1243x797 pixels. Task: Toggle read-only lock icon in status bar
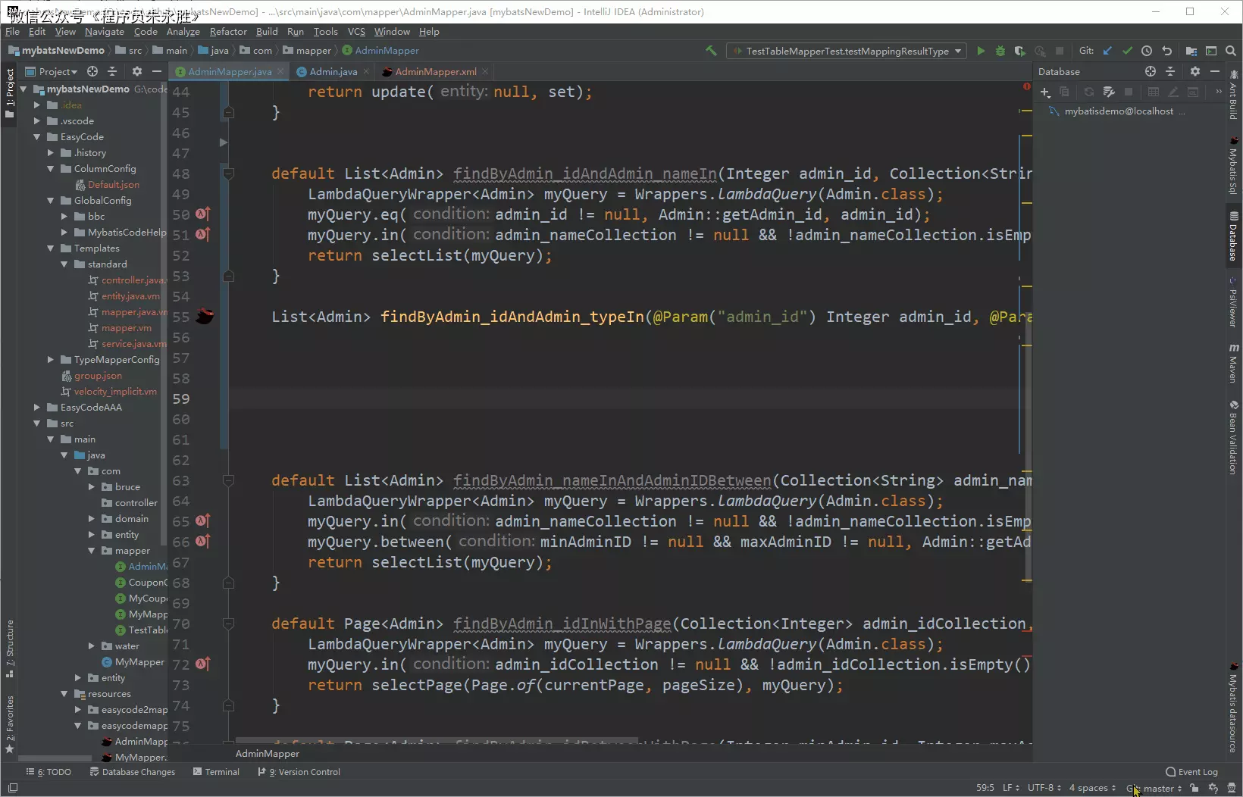click(1194, 788)
